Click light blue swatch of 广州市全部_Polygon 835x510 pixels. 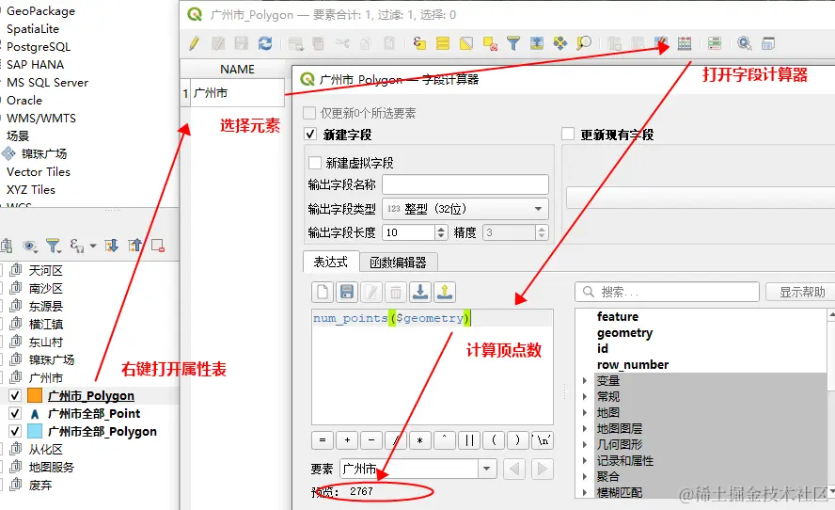click(35, 431)
